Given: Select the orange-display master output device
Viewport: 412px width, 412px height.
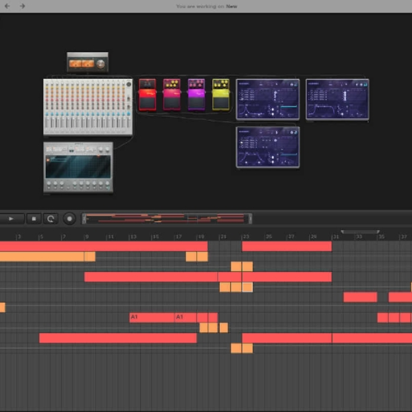Looking at the screenshot, I should tap(87, 62).
